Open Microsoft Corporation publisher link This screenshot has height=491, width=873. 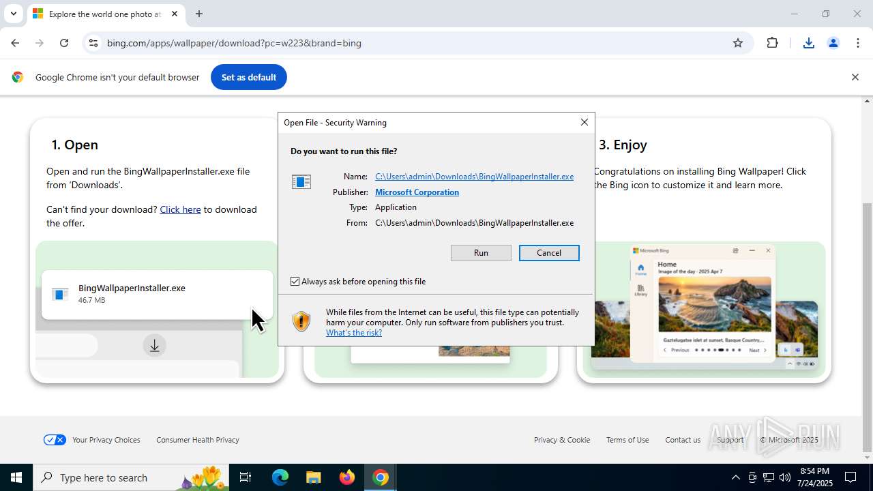pos(417,192)
